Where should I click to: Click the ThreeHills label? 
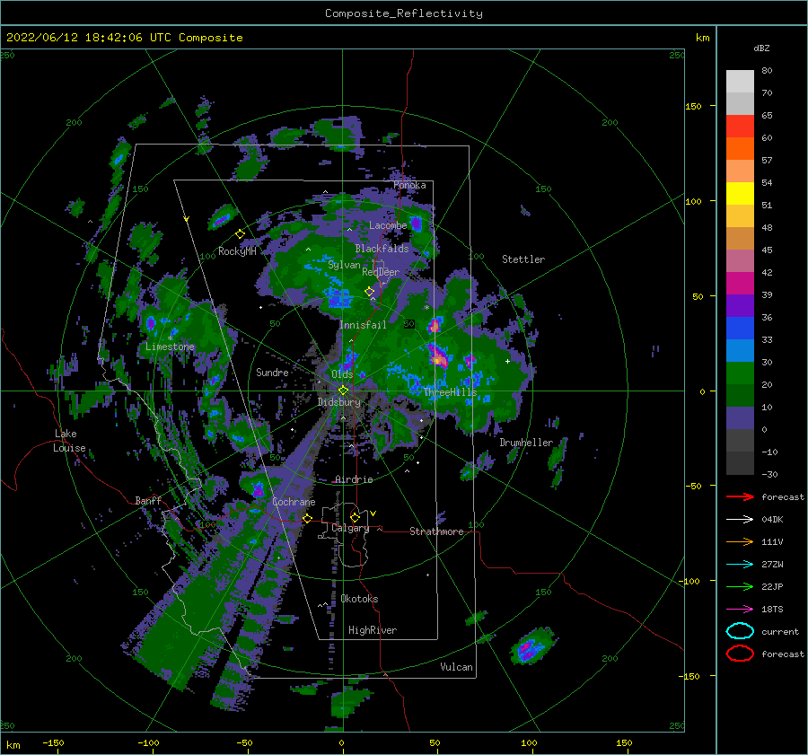451,392
